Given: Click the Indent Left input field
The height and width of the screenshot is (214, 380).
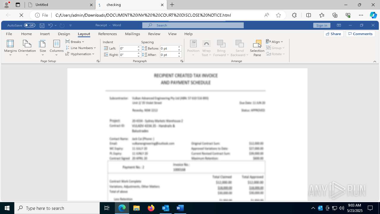Looking at the screenshot, I should (x=128, y=48).
